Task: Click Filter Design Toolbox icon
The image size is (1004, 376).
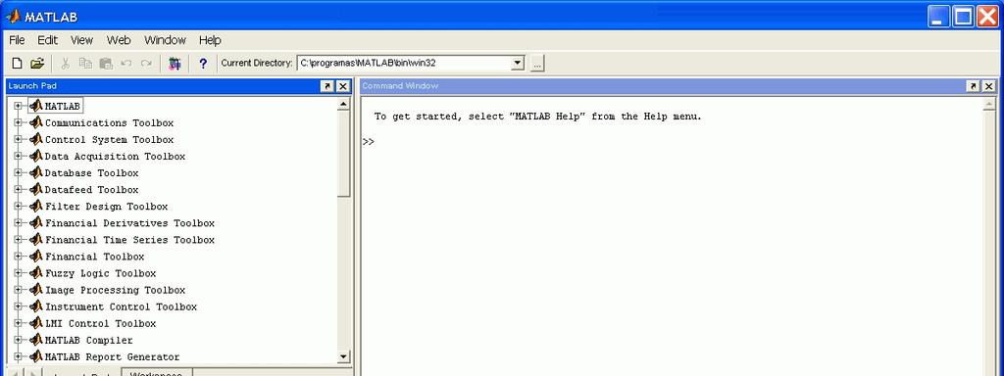Action: 36,206
